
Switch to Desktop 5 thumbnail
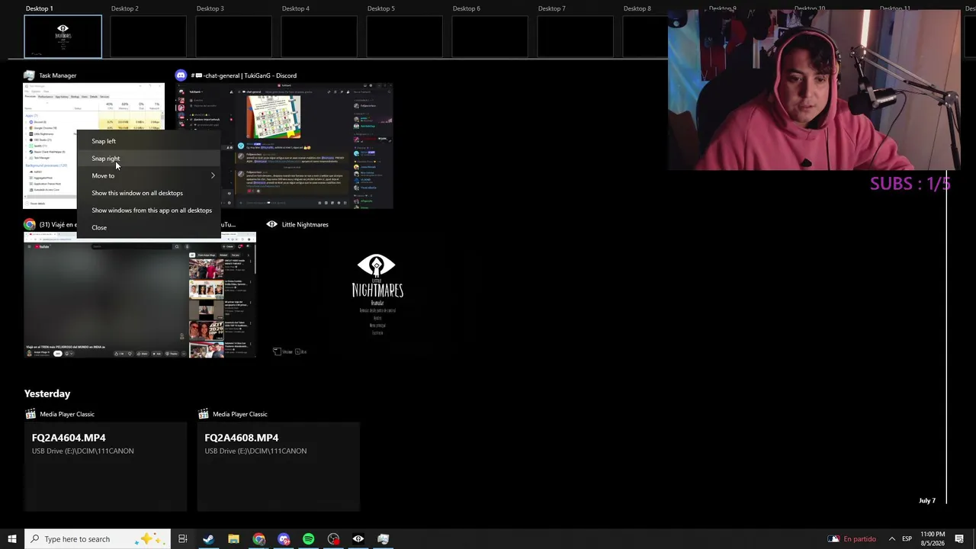(404, 36)
